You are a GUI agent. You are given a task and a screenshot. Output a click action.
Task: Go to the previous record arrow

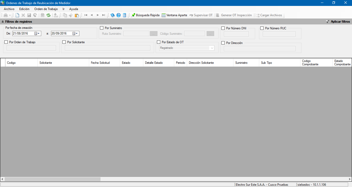point(92,15)
